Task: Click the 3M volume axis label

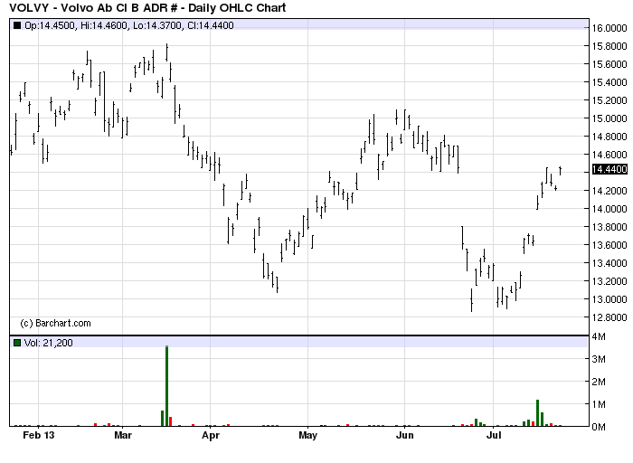Action: pos(599,359)
